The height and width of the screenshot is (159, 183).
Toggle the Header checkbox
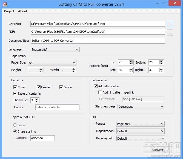point(39,87)
